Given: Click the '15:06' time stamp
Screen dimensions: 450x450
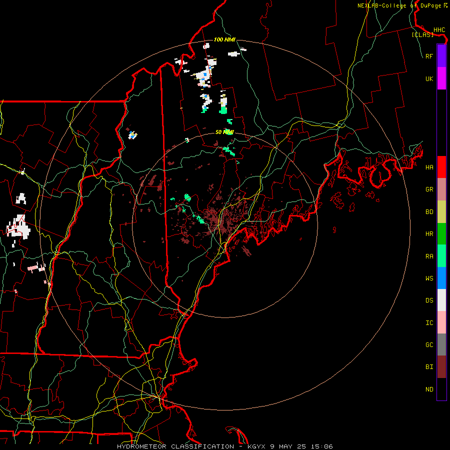Looking at the screenshot, I should [x=321, y=446].
